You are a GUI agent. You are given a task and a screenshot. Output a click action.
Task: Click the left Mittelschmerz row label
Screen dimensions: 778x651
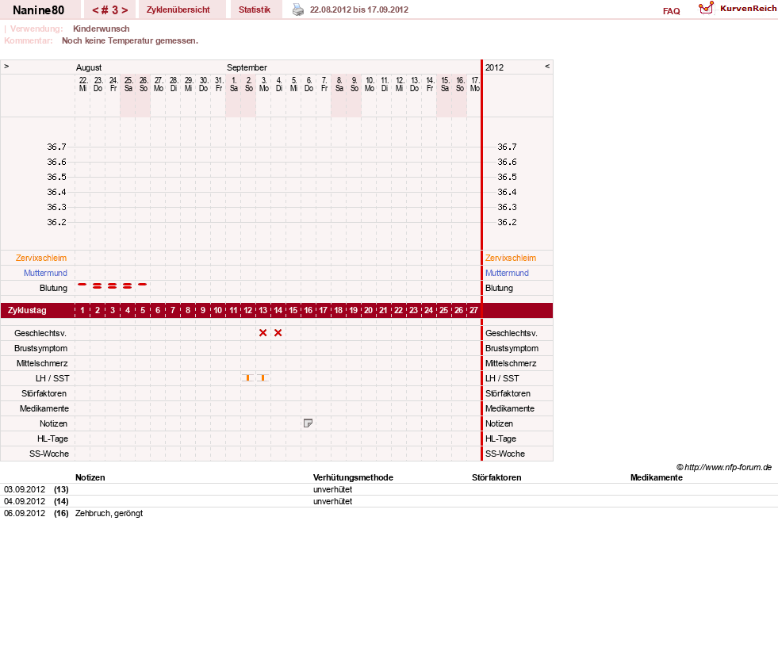coord(42,363)
